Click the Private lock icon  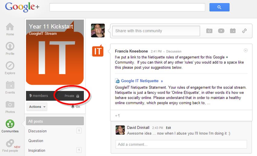point(78,96)
